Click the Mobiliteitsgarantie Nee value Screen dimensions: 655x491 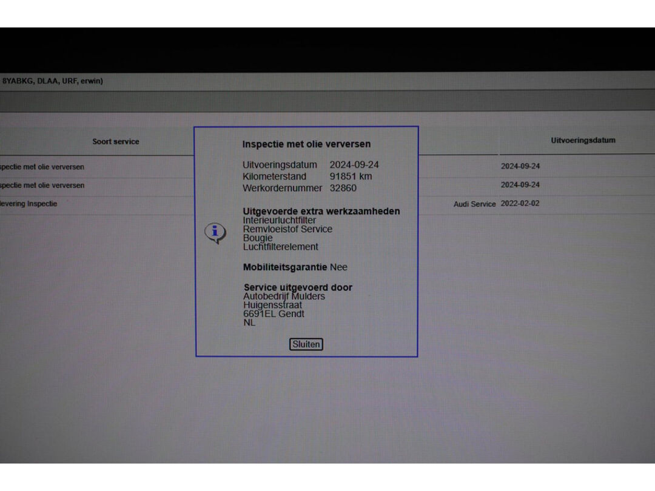point(338,267)
